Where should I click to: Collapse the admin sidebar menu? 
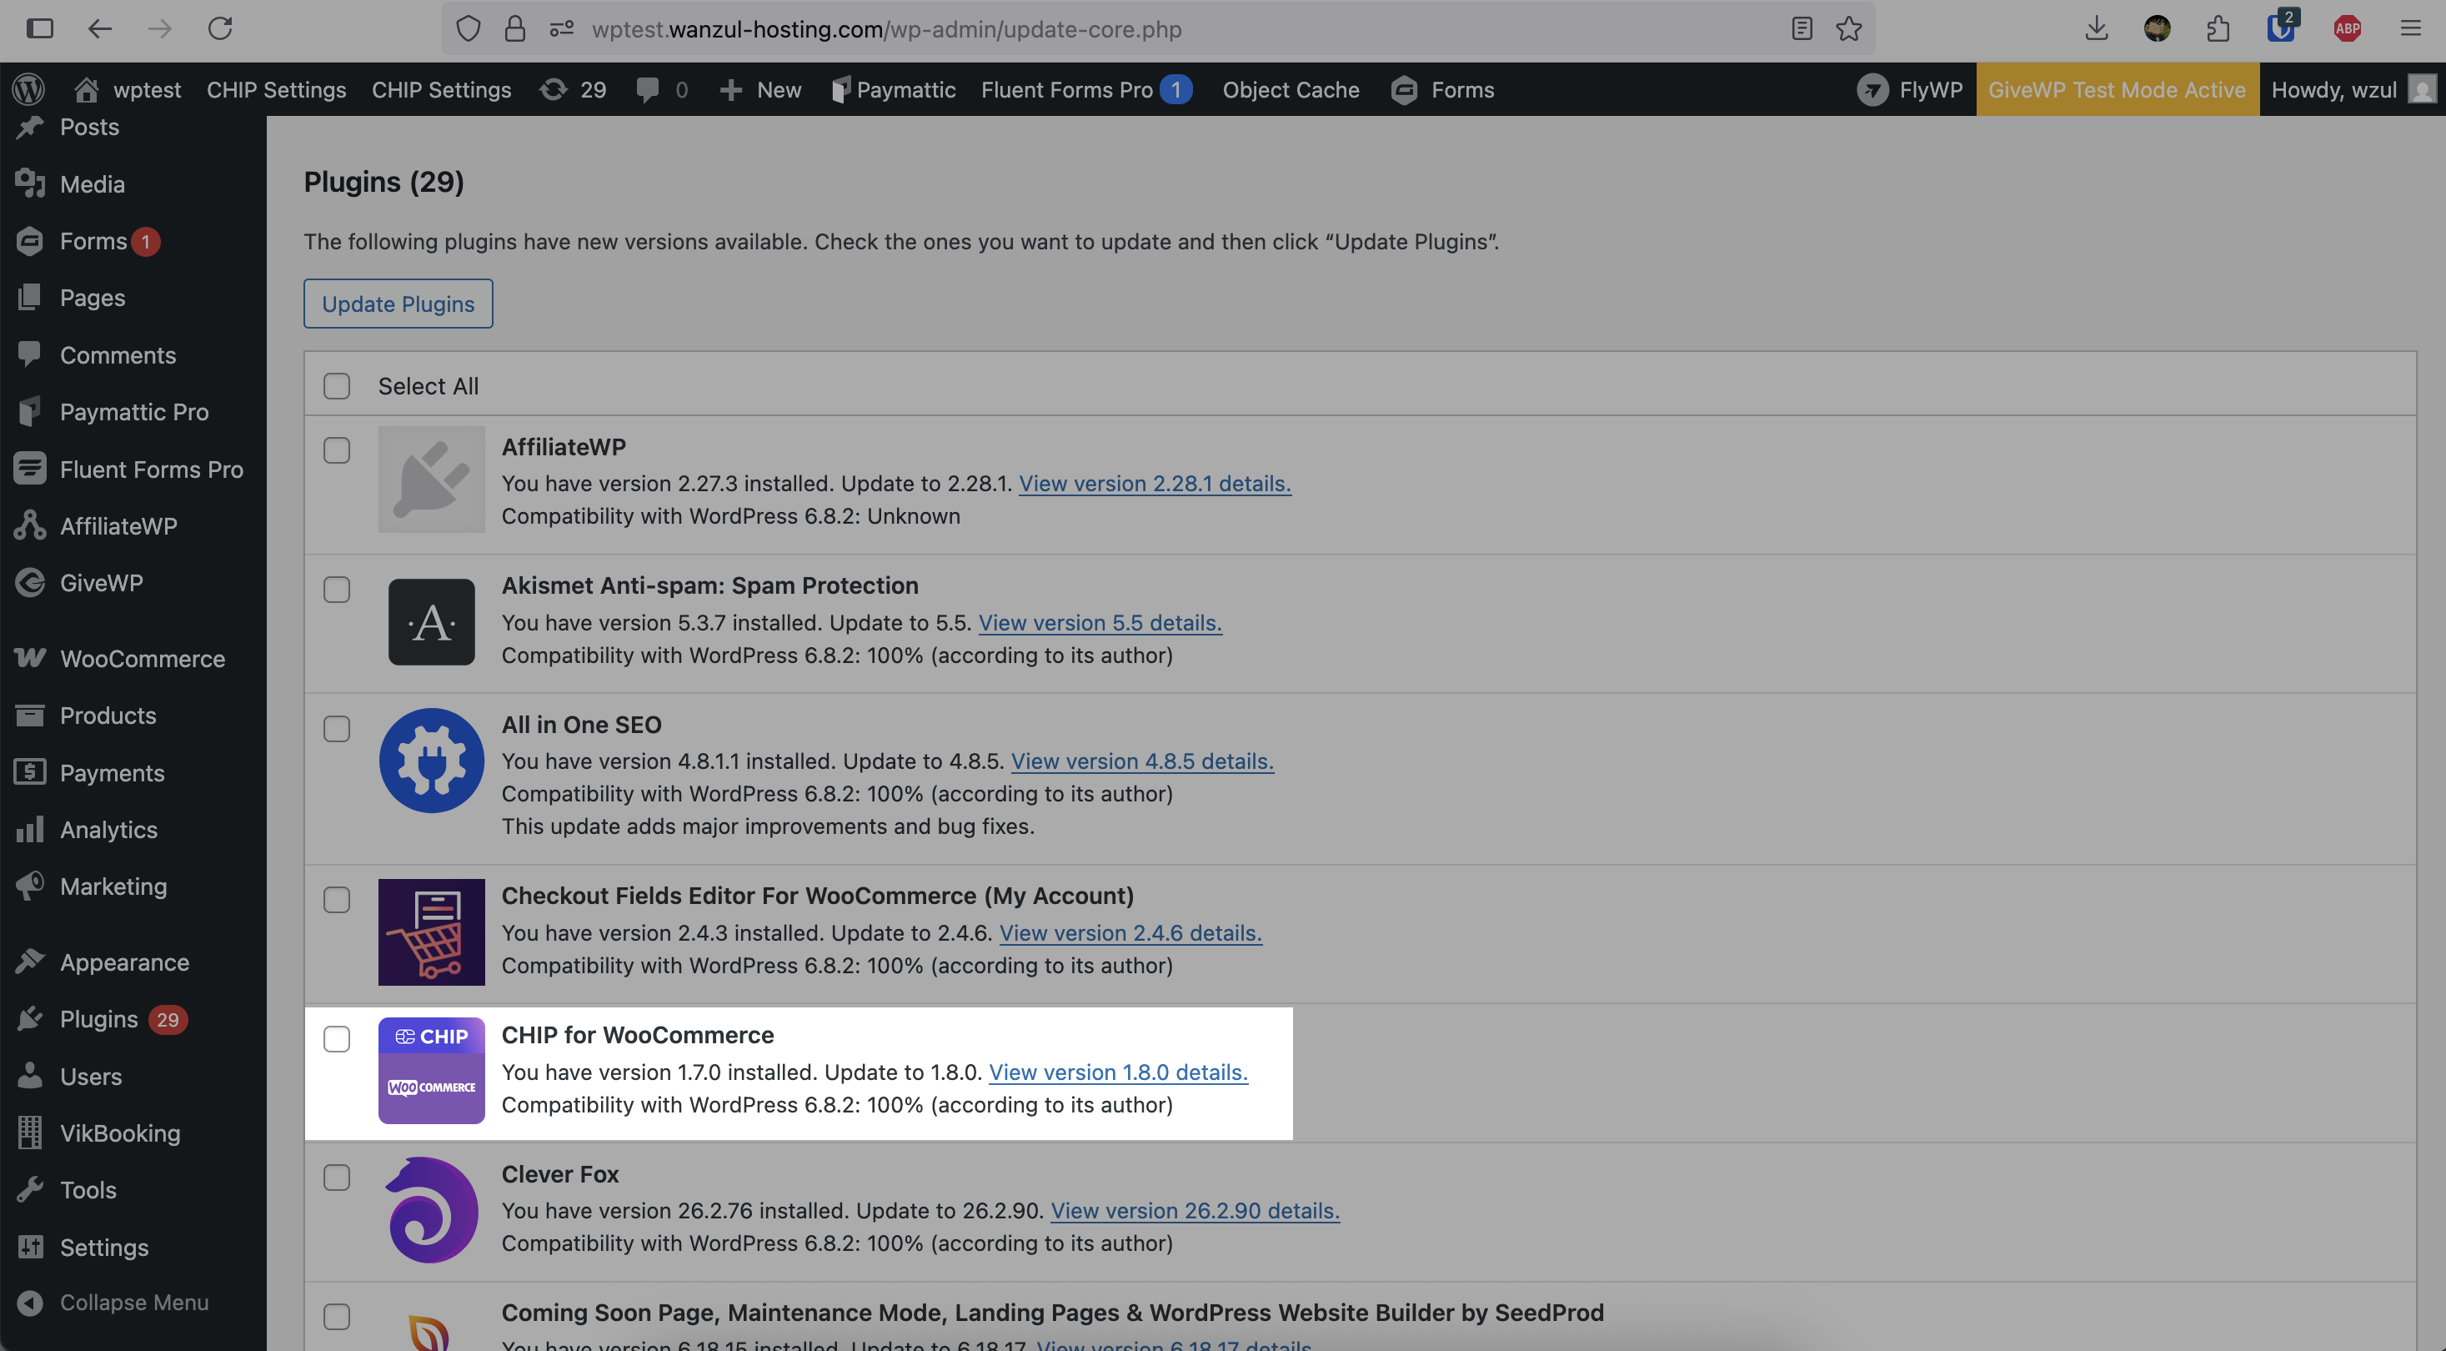tap(133, 1303)
